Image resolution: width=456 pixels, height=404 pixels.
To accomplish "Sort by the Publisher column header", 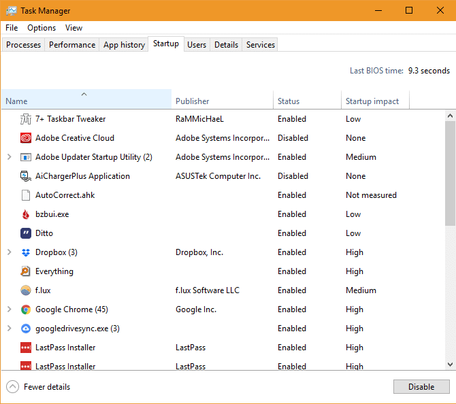I will [x=223, y=99].
